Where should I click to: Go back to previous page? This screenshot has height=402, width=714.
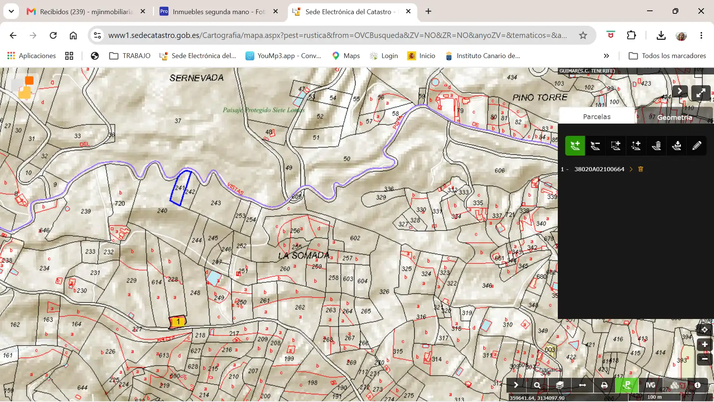[13, 35]
